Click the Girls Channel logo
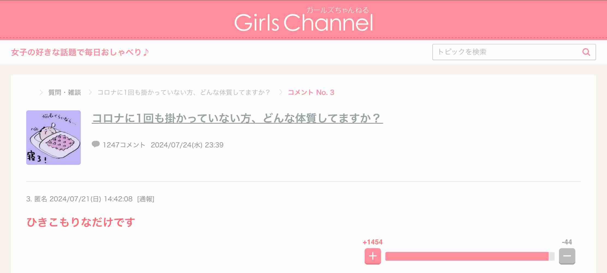607x273 pixels. pos(303,19)
